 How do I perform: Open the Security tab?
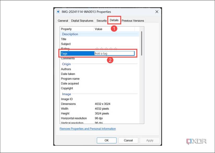pos(101,21)
